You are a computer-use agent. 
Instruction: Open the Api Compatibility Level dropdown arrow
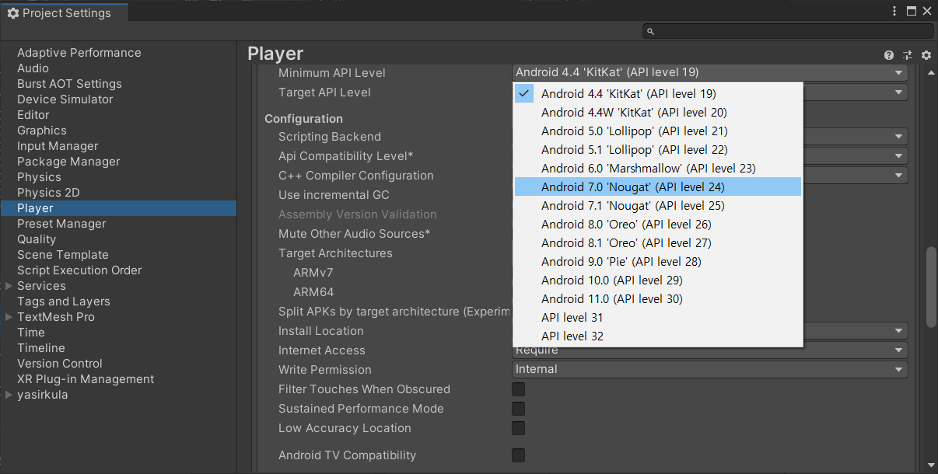[899, 156]
